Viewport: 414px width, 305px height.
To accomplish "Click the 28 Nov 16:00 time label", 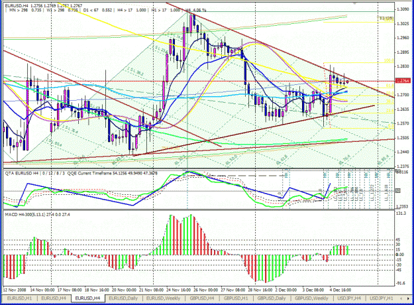I will (260, 290).
